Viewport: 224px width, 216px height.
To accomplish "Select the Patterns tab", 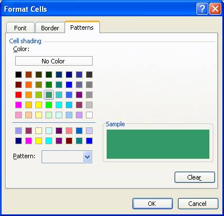I will click(82, 27).
